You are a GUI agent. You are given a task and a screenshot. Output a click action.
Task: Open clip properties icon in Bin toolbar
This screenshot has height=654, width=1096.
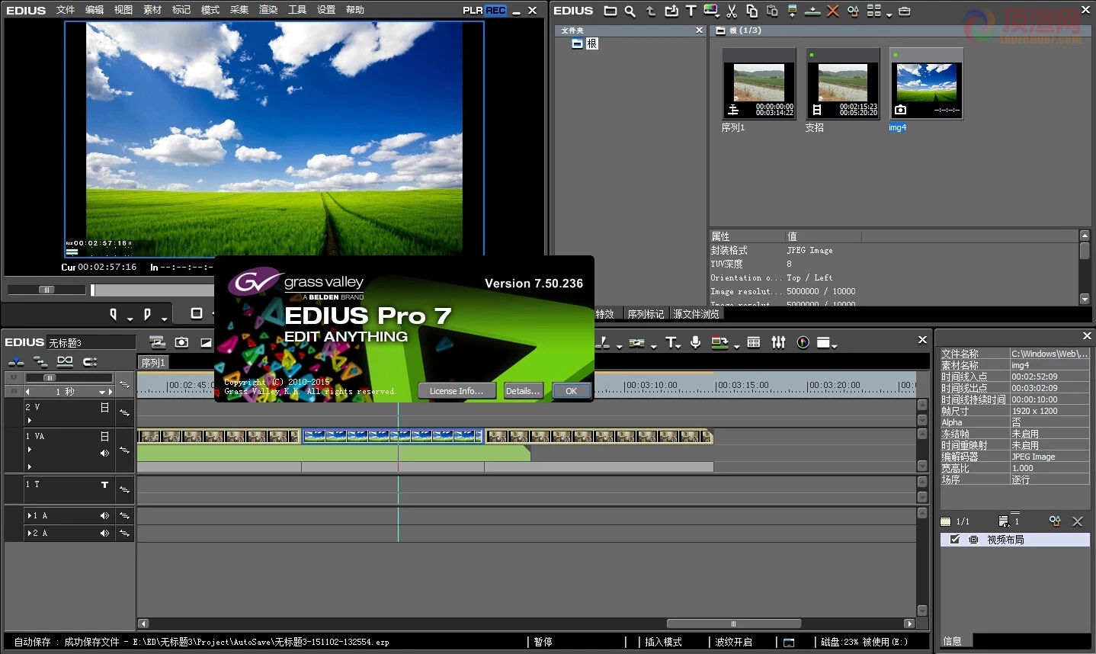coord(853,11)
